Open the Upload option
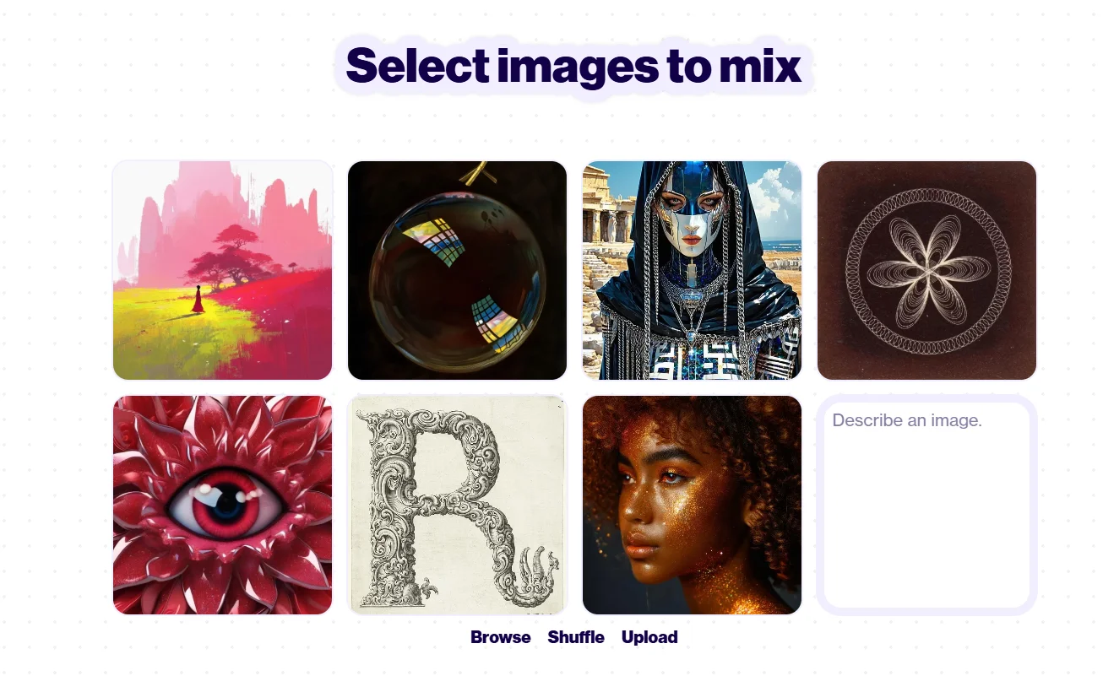This screenshot has width=1103, height=676. (x=649, y=637)
